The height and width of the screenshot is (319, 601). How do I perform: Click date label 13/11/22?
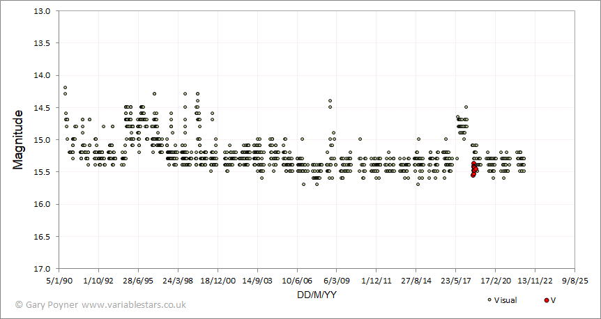(535, 281)
